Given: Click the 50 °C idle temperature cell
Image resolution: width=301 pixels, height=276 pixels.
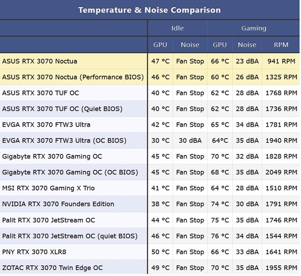Looking at the screenshot, I should [160, 252].
